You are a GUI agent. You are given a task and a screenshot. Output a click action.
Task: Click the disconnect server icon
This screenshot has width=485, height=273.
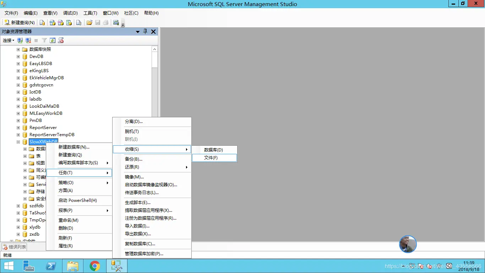[28, 40]
